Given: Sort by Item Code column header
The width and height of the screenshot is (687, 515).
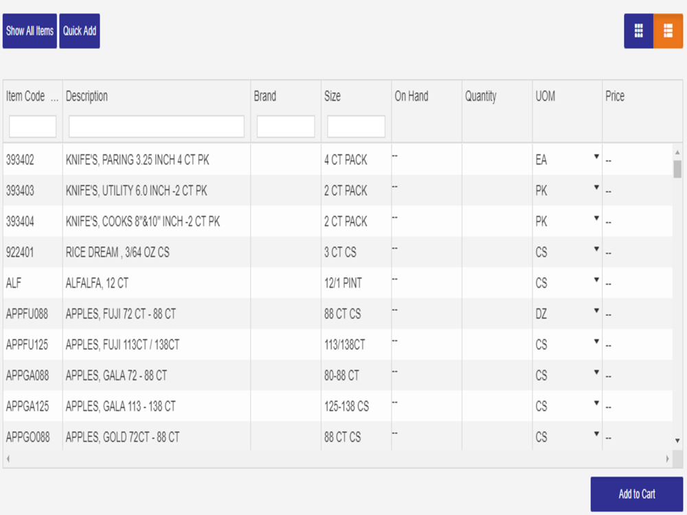Looking at the screenshot, I should (25, 96).
